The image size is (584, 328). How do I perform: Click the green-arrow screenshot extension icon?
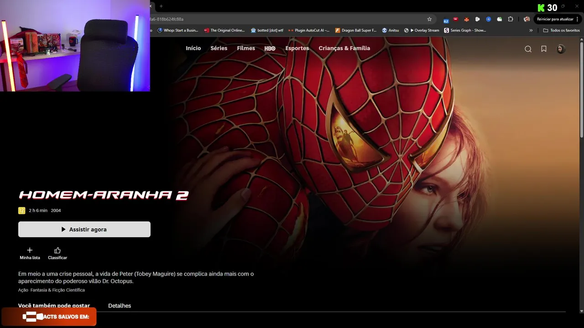499,19
